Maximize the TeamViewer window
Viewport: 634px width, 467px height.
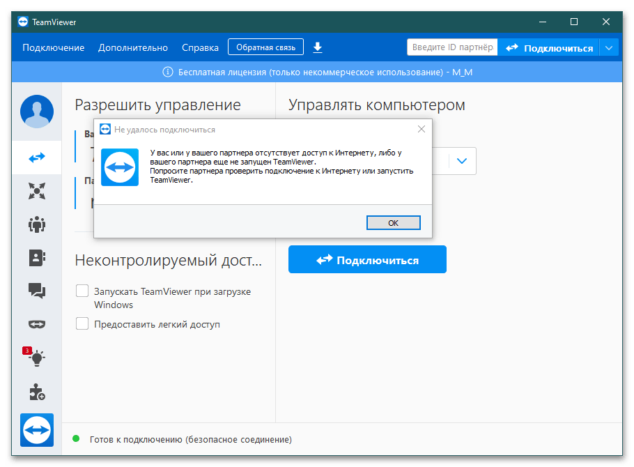(574, 22)
